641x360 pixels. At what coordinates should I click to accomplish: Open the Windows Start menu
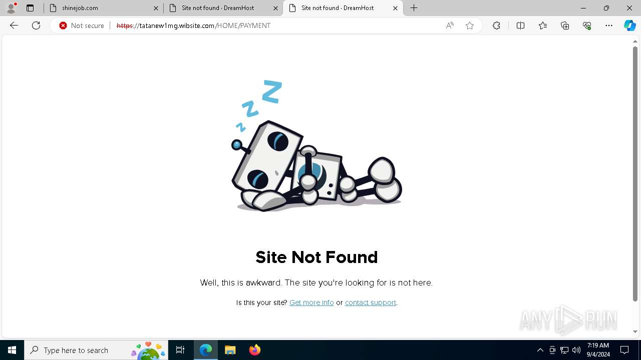[12, 350]
